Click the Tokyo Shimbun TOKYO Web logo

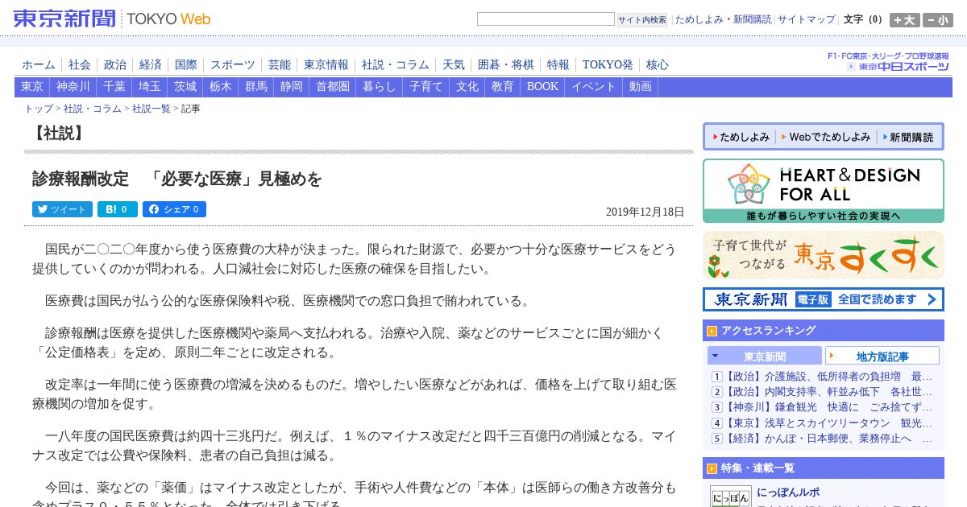[x=112, y=19]
